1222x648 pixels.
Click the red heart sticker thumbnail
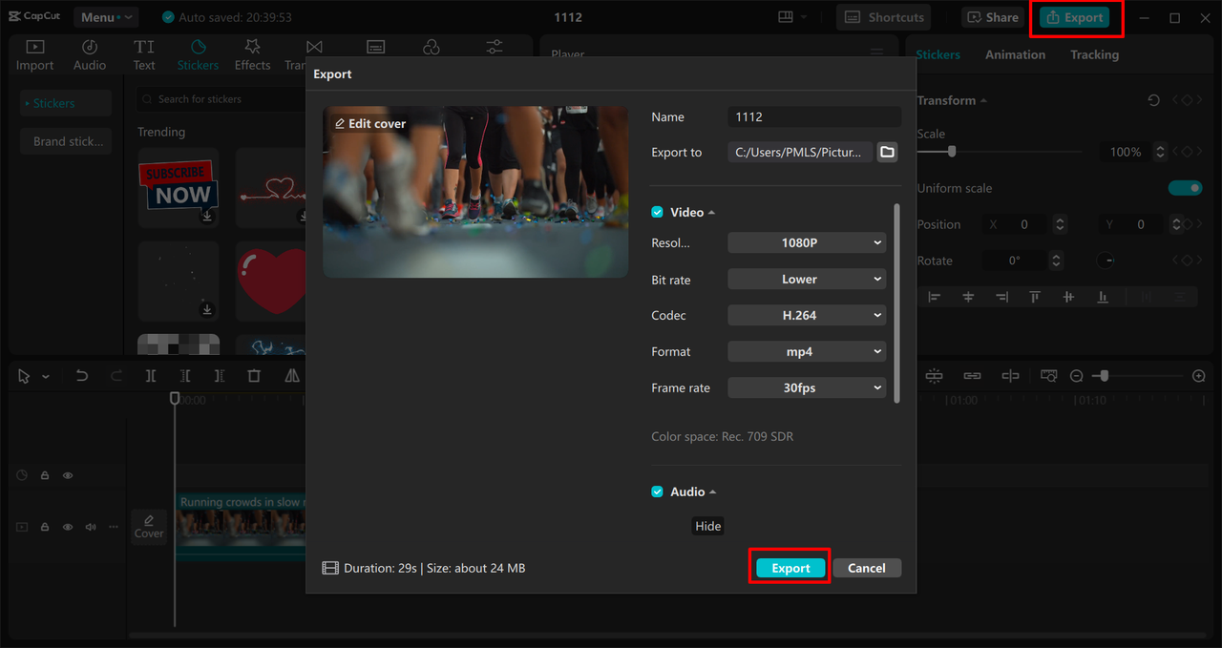click(271, 282)
